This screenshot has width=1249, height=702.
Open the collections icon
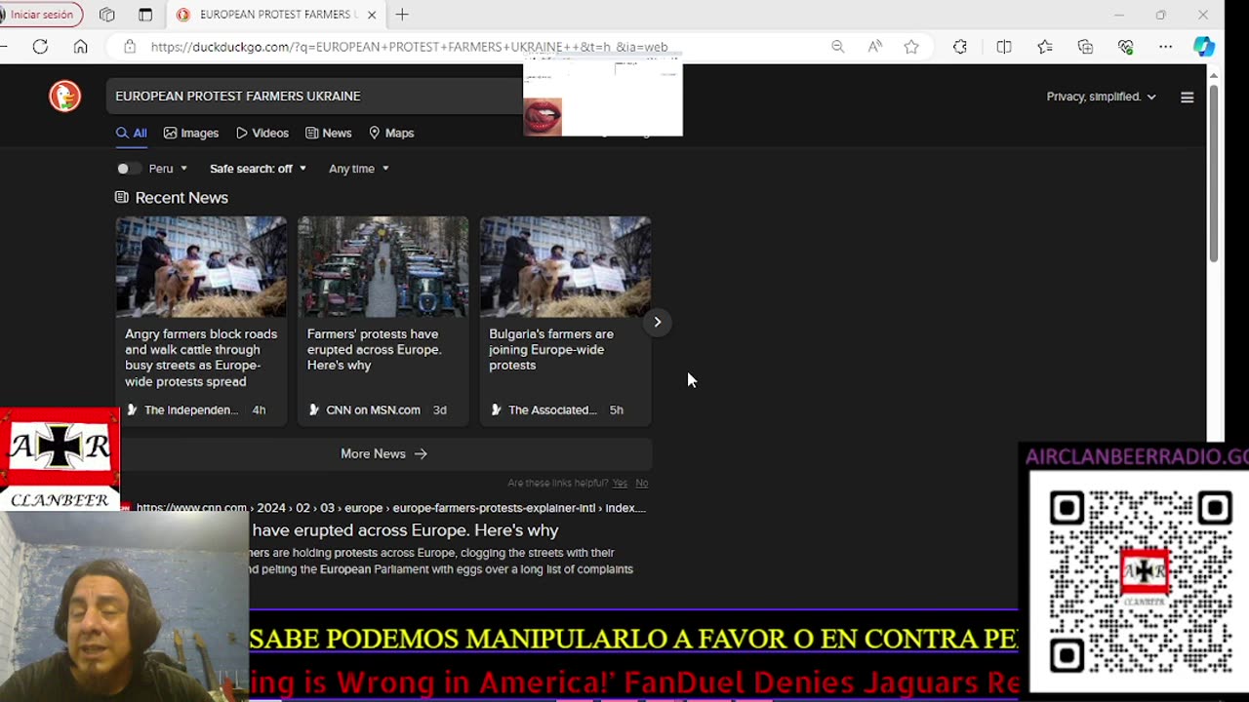tap(1085, 46)
